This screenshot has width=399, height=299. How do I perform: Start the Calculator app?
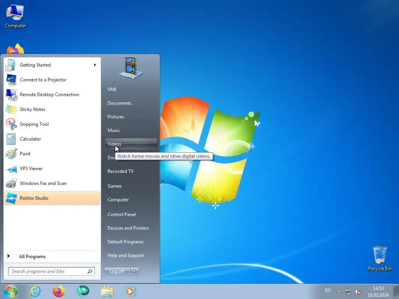52,139
